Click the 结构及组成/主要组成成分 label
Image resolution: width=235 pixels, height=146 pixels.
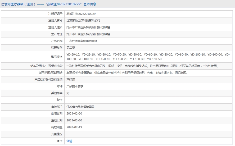46,66
